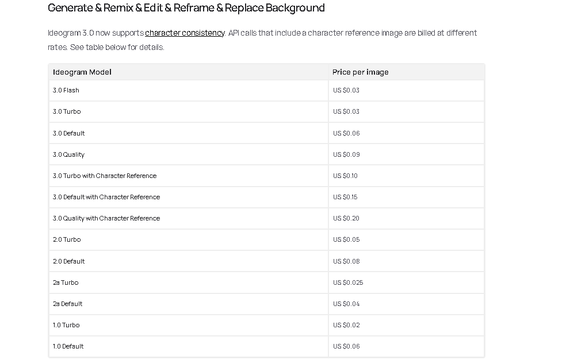Select 3.0 Default with Character Reference
The image size is (570, 360).
click(x=106, y=197)
